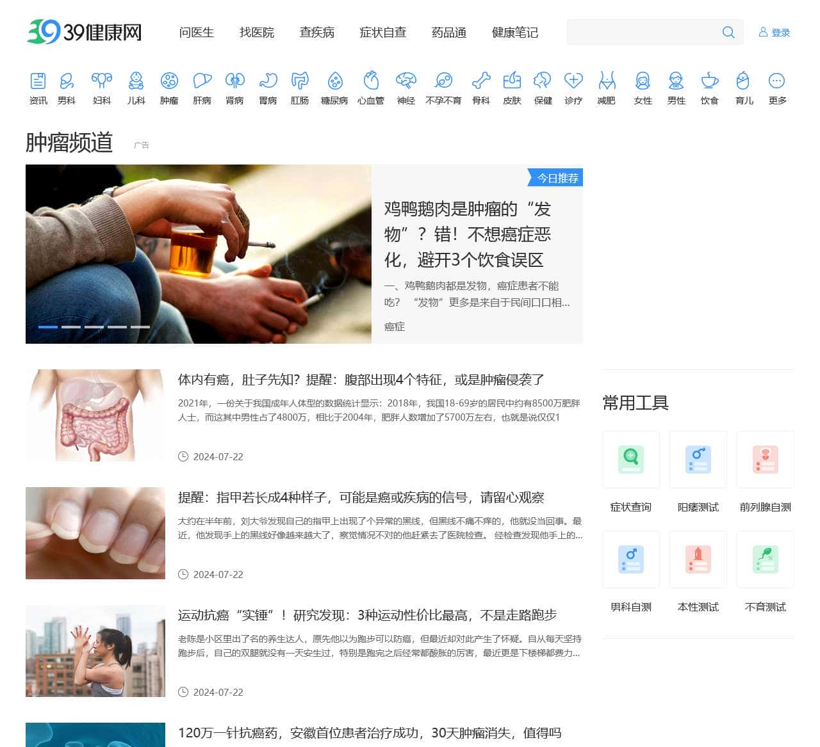Image resolution: width=820 pixels, height=747 pixels.
Task: Open the 症状查询 symptom lookup tool
Action: [x=631, y=460]
